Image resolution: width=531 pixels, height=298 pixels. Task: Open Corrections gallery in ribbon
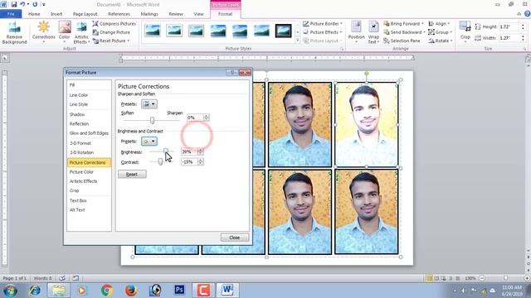[x=43, y=32]
